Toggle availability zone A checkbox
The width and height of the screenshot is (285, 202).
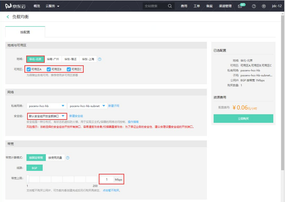(x=29, y=69)
